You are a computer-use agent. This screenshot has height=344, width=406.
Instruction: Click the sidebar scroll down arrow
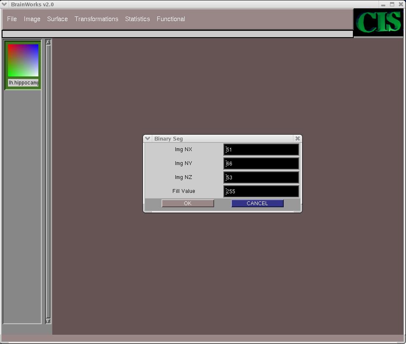click(48, 321)
